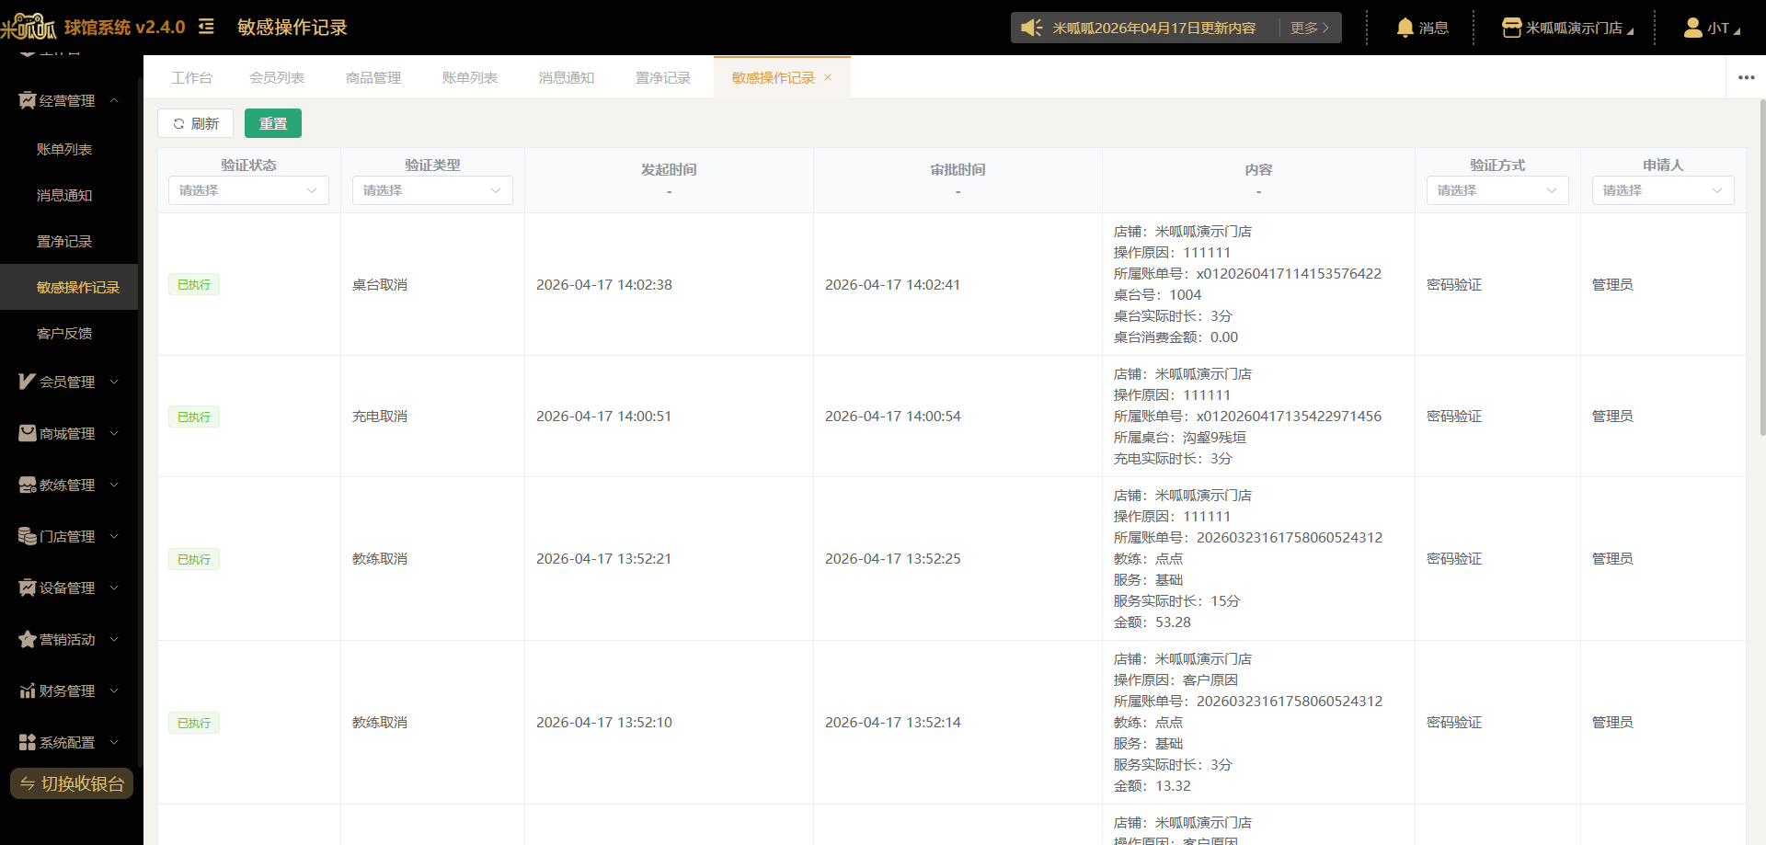The image size is (1766, 845).
Task: Open the 小T user avatar menu
Action: [1711, 28]
